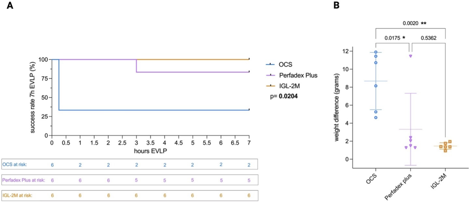470x202 pixels.
Task: Click the blue OCS legend line
Action: tap(270, 64)
